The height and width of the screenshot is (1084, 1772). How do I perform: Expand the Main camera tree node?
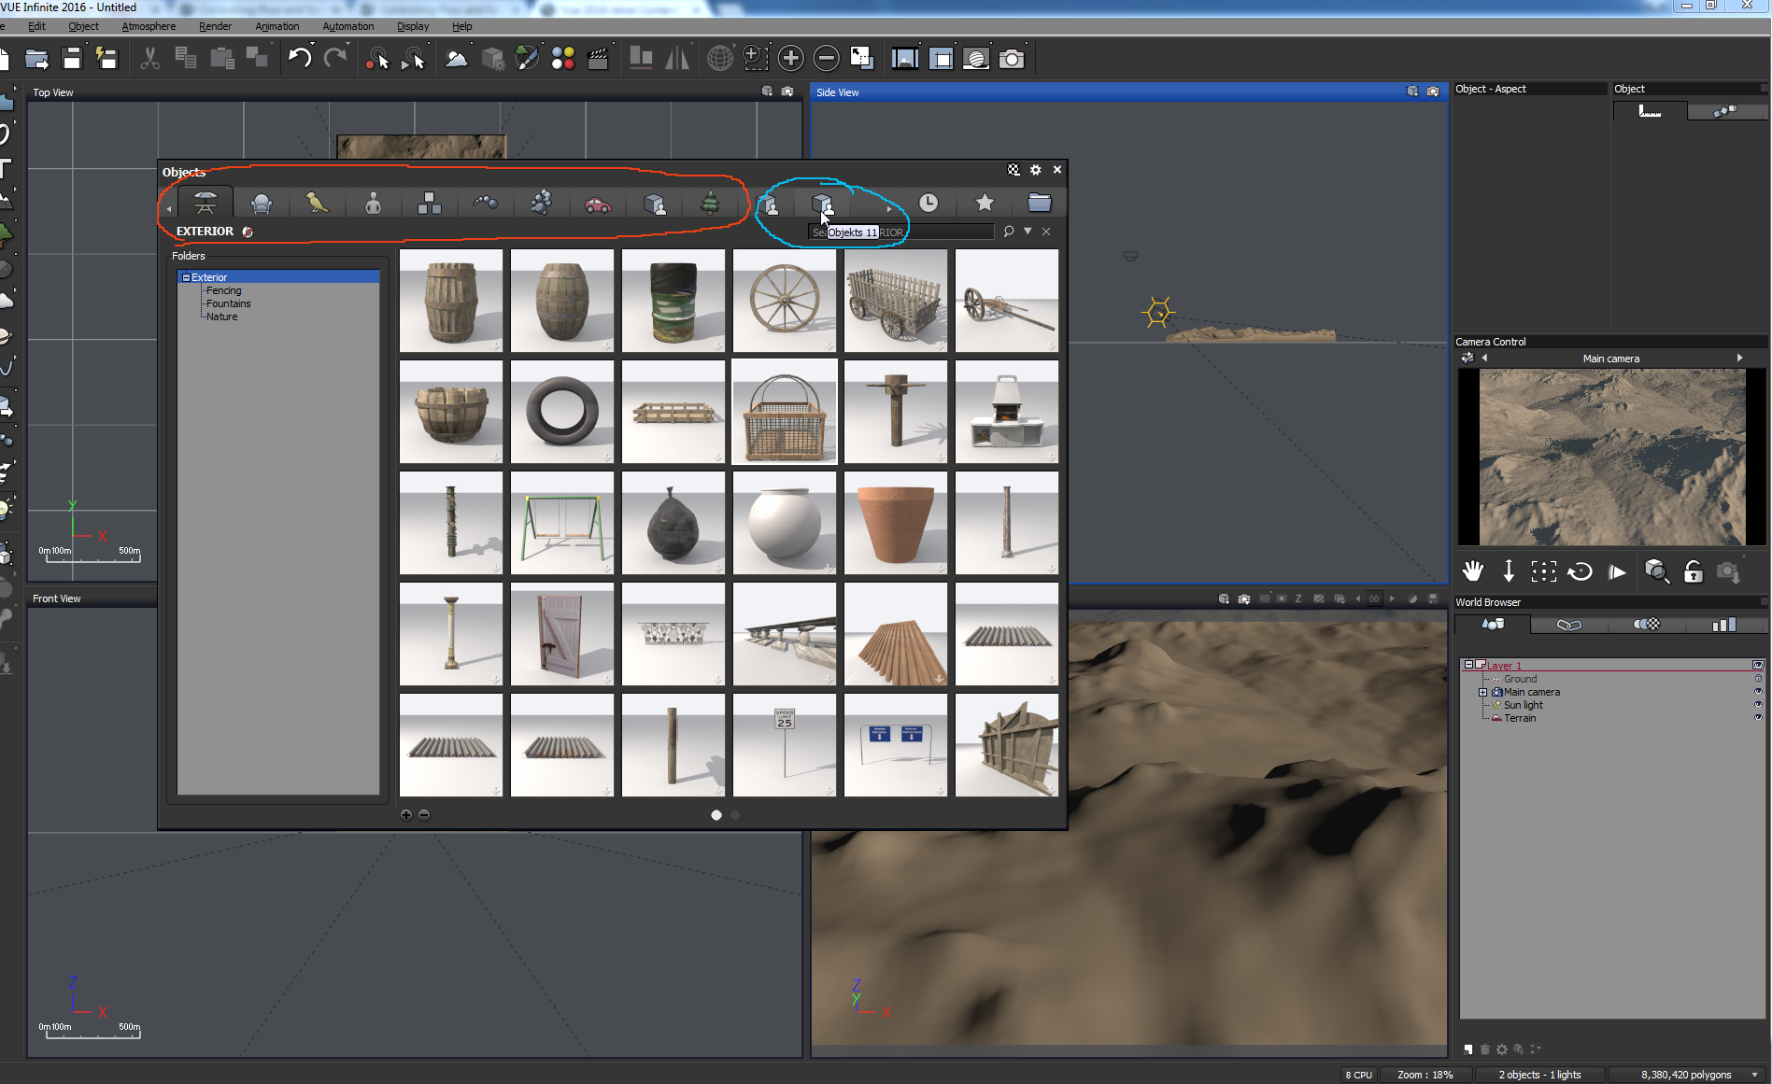point(1482,692)
